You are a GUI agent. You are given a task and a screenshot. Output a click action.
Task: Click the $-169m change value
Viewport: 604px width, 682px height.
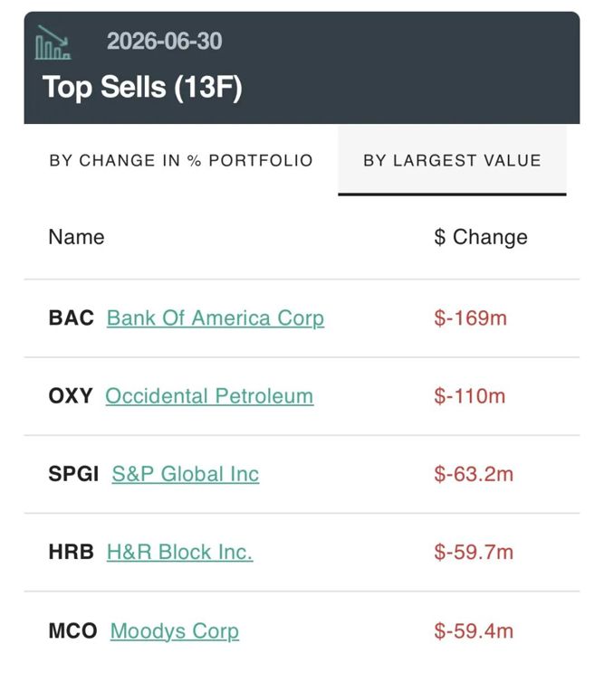click(470, 318)
